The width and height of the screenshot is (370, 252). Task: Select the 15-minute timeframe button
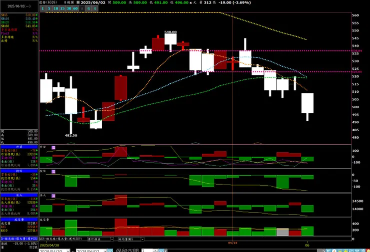coord(62,8)
